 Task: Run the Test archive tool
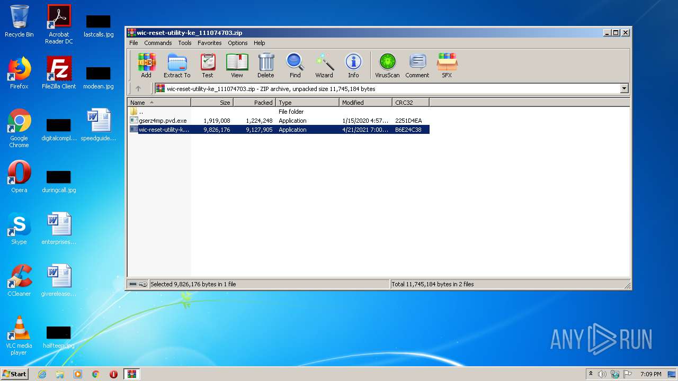208,66
